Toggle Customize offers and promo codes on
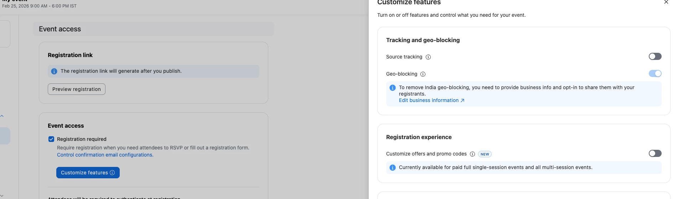The width and height of the screenshot is (678, 199). [x=655, y=153]
